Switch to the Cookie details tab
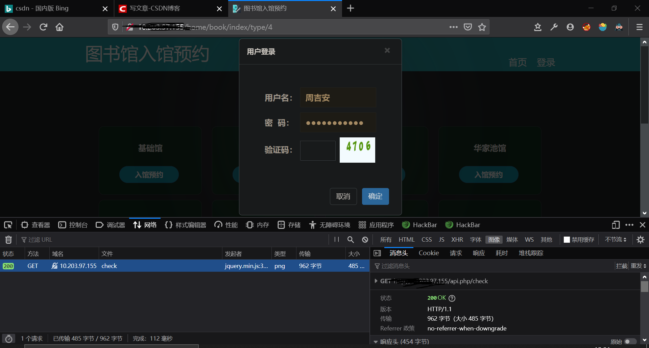Viewport: 649px width, 348px height. (429, 253)
